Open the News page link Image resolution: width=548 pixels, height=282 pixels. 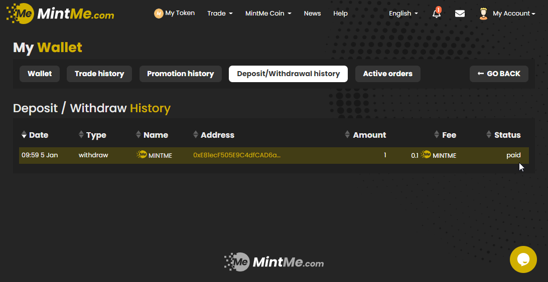point(312,14)
